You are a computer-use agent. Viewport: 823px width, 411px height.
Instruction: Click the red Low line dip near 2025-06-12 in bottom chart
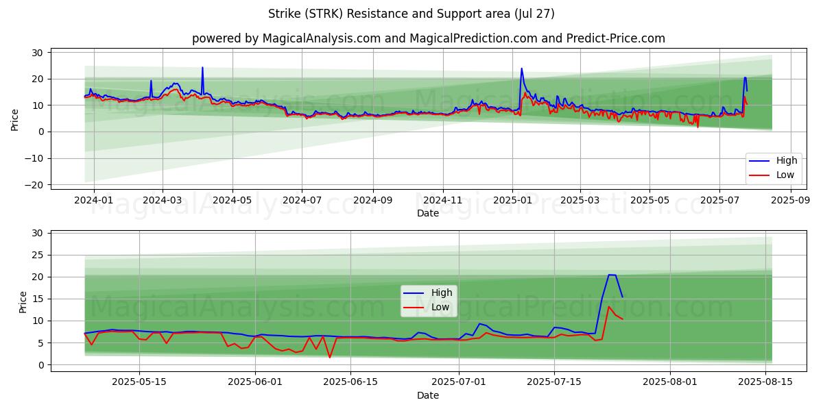[330, 358]
